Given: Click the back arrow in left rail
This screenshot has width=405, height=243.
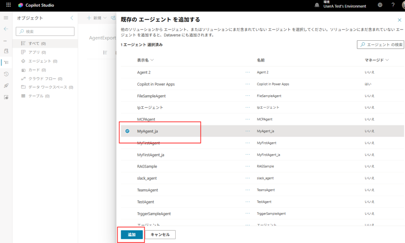Looking at the screenshot, I should (x=6, y=29).
